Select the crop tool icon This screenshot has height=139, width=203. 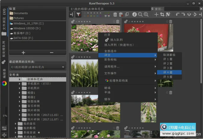pyautogui.click(x=162, y=14)
